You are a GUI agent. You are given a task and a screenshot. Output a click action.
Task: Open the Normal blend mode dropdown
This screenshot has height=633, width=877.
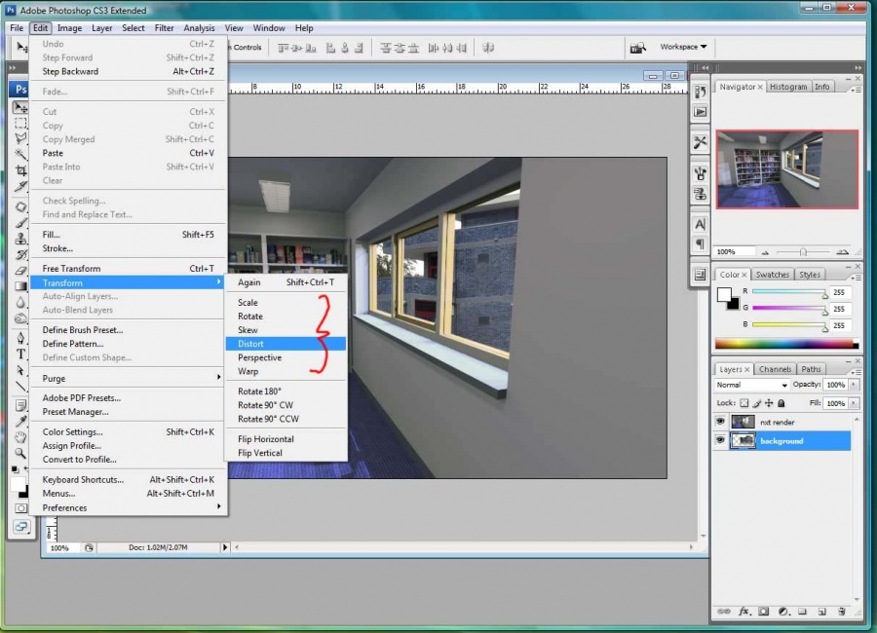751,385
